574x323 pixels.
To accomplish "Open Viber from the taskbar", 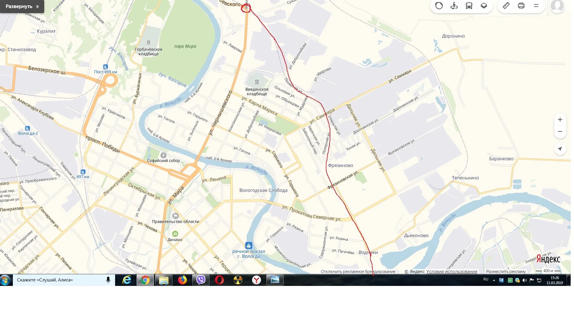I will 201,280.
